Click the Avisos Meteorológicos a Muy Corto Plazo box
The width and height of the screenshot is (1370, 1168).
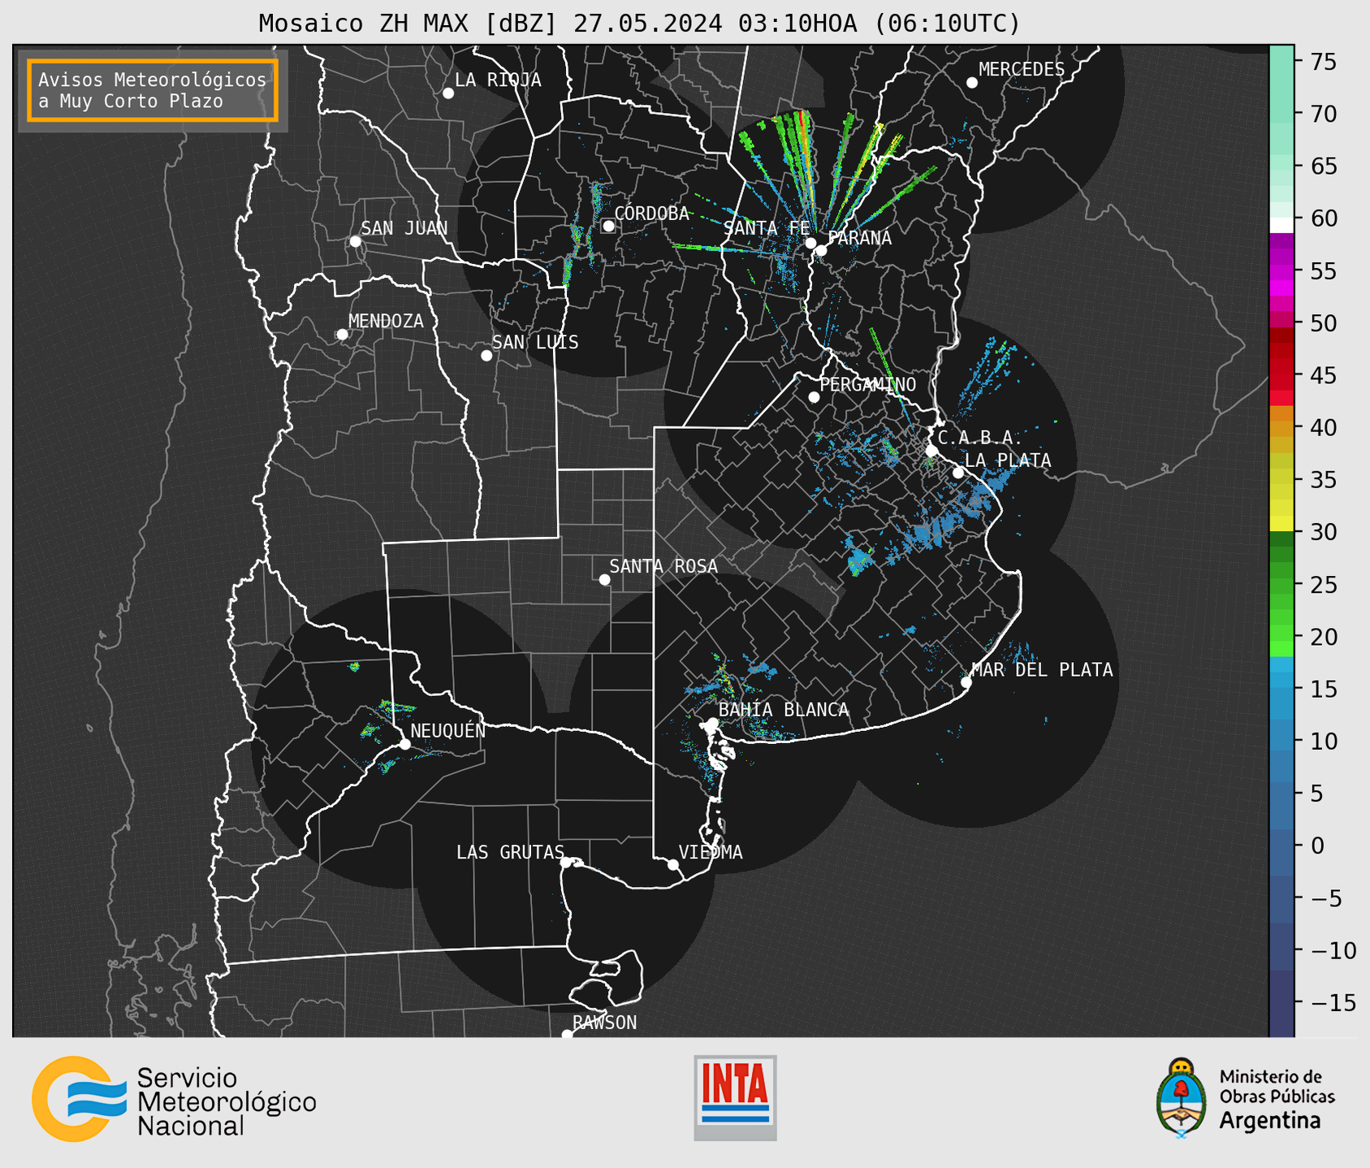153,90
